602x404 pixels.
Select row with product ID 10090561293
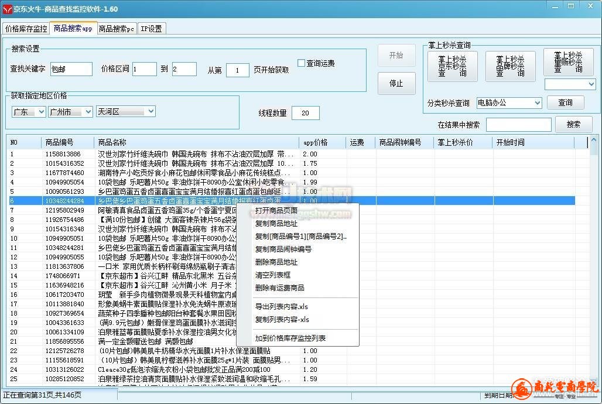point(292,191)
